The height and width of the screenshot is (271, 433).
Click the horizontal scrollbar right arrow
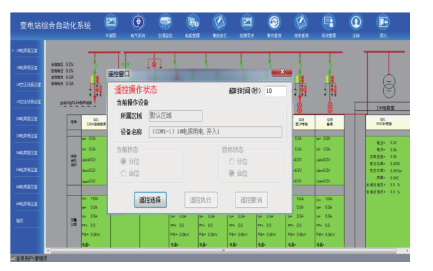pos(407,251)
